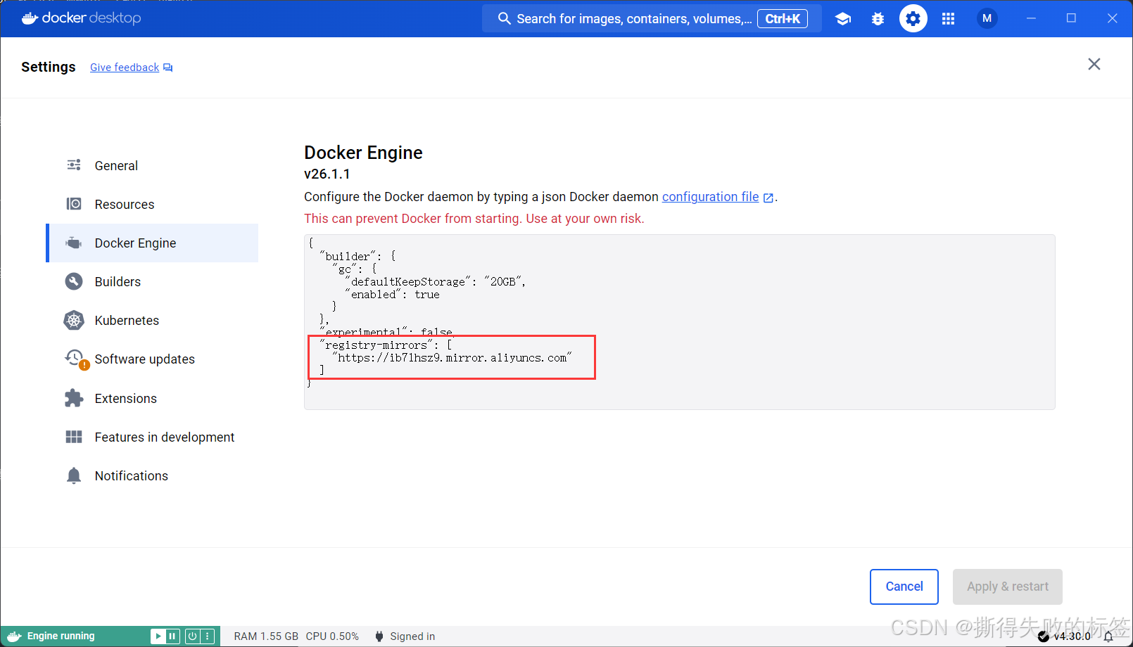Viewport: 1133px width, 647px height.
Task: Click the Kubernetes helm wheel icon
Action: (74, 320)
